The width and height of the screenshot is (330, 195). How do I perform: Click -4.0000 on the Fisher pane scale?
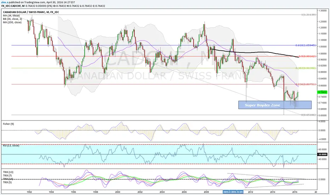[322, 139]
